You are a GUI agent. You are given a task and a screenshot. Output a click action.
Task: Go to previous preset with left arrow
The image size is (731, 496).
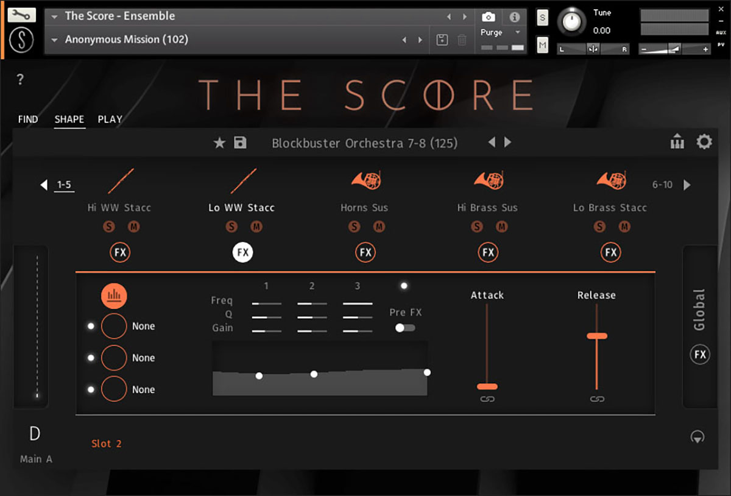point(492,143)
